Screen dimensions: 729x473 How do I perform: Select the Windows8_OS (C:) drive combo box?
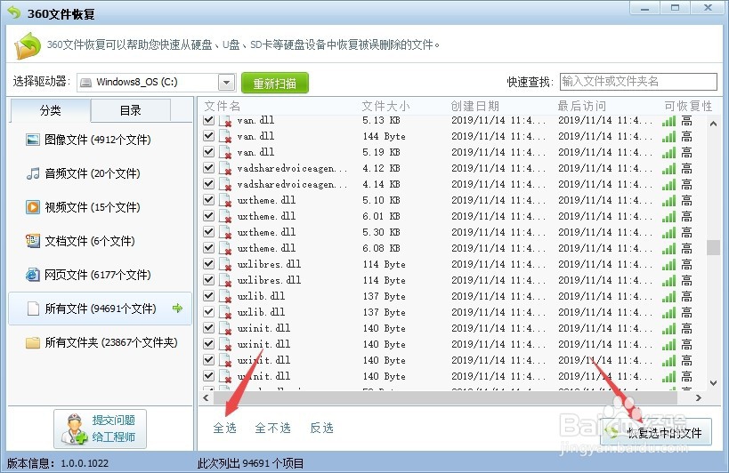[x=157, y=83]
